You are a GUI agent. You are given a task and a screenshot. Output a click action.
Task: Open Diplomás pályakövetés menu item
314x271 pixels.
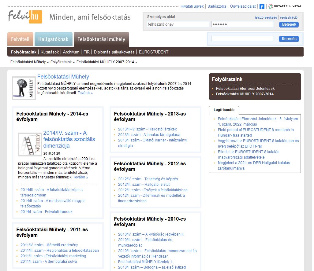(114, 52)
